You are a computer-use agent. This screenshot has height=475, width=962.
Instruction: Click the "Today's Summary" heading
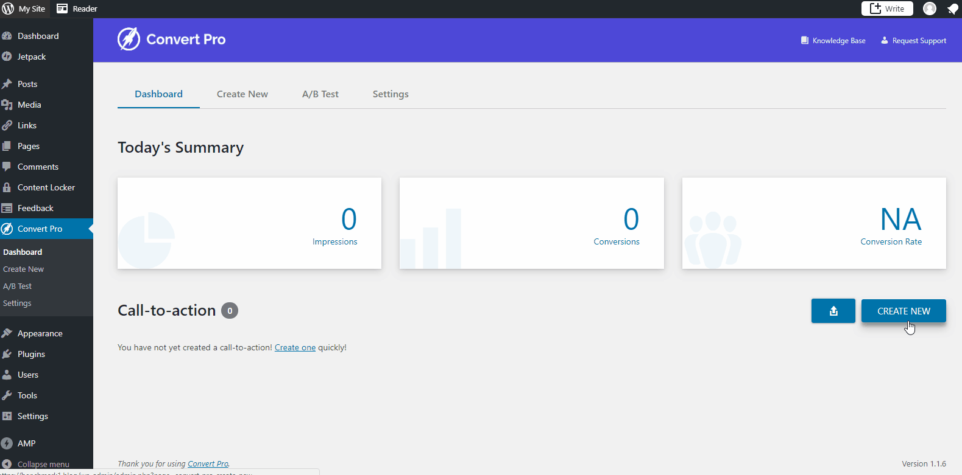click(x=180, y=148)
